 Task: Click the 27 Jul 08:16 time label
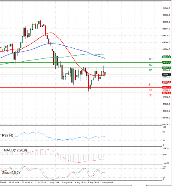pyautogui.click(x=27, y=183)
